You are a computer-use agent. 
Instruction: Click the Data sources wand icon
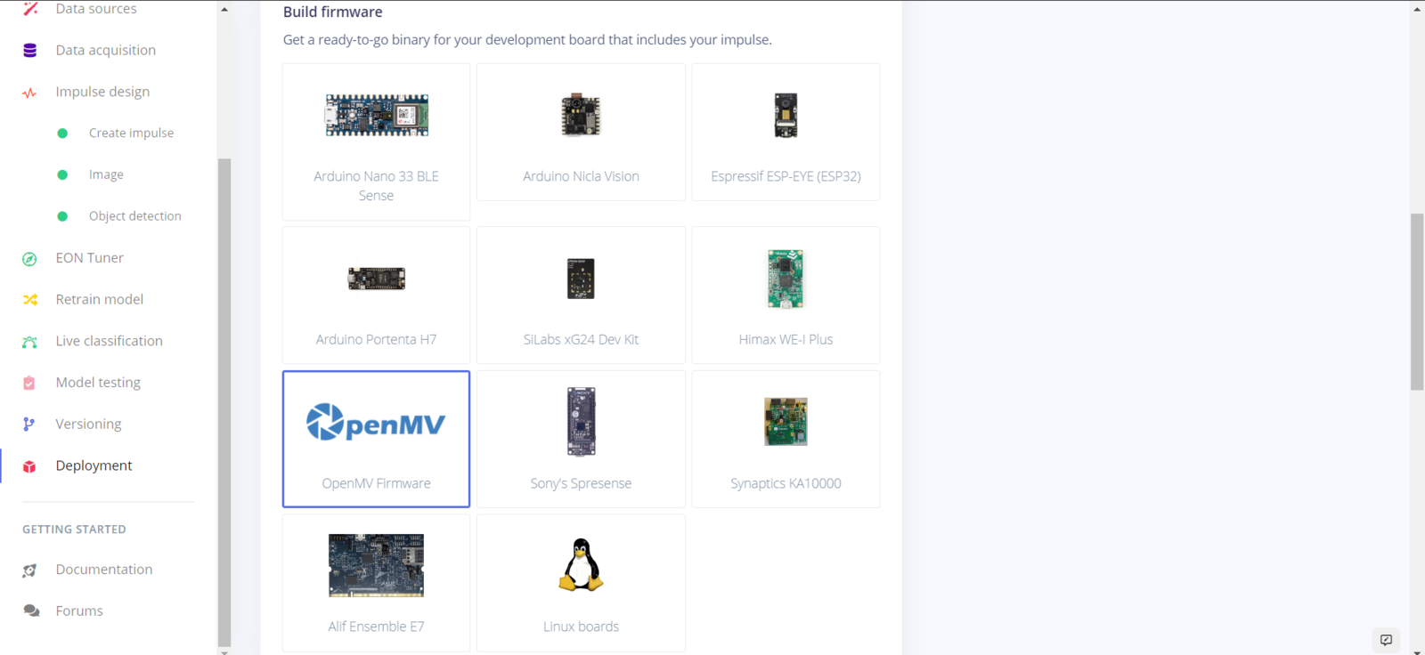(x=30, y=9)
